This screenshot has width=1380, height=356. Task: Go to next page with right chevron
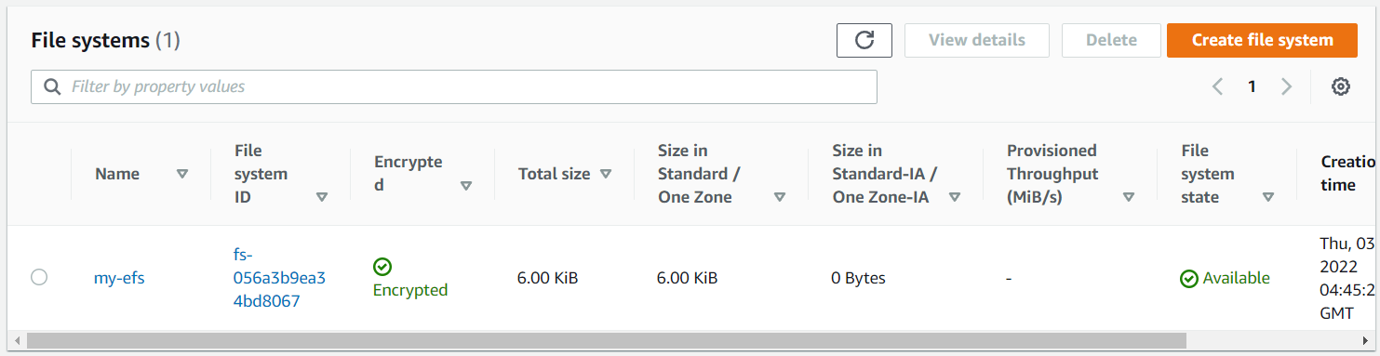click(1287, 86)
